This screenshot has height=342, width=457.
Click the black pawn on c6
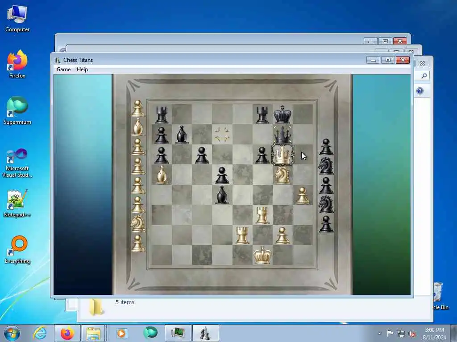(x=202, y=155)
